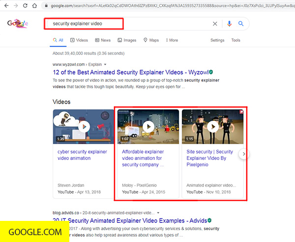Screen dimensions: 295x242
Task: Click 'YouTube - Apr 13, 2018' text
Action: 79,192
